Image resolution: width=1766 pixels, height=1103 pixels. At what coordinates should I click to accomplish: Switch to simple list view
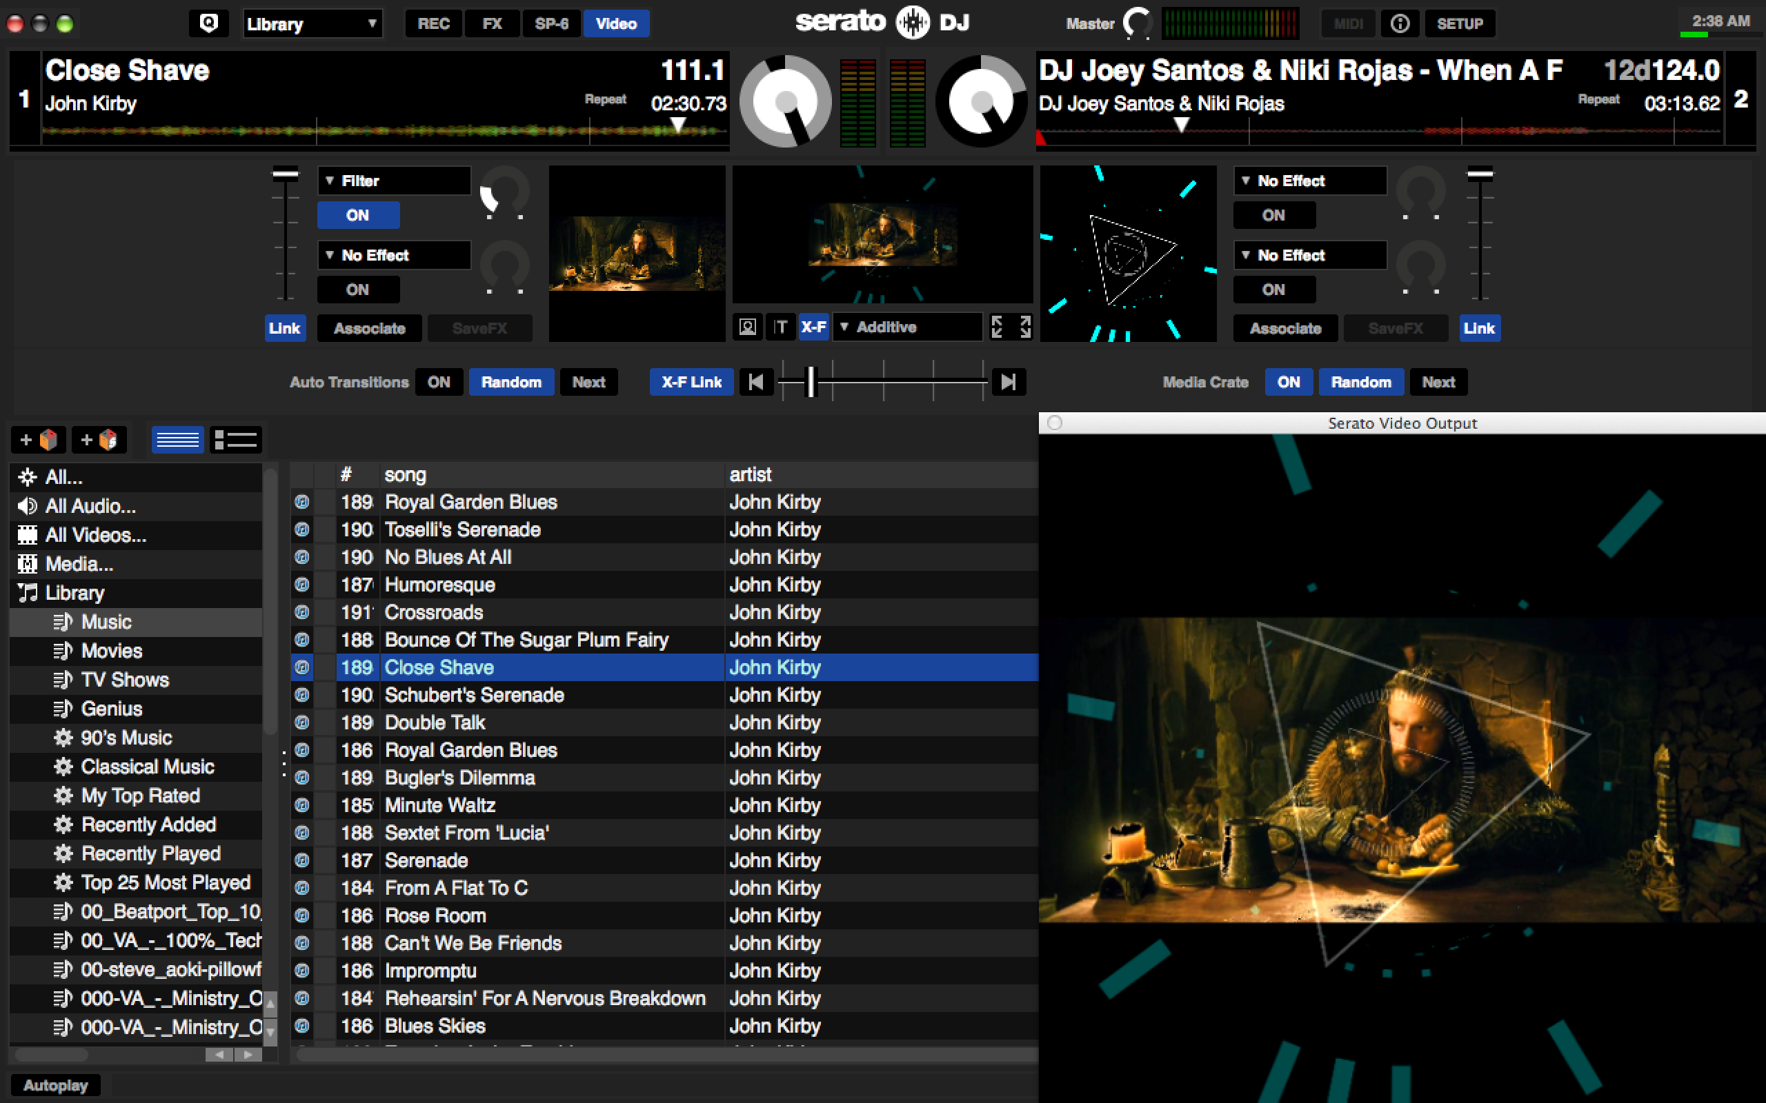coord(177,440)
